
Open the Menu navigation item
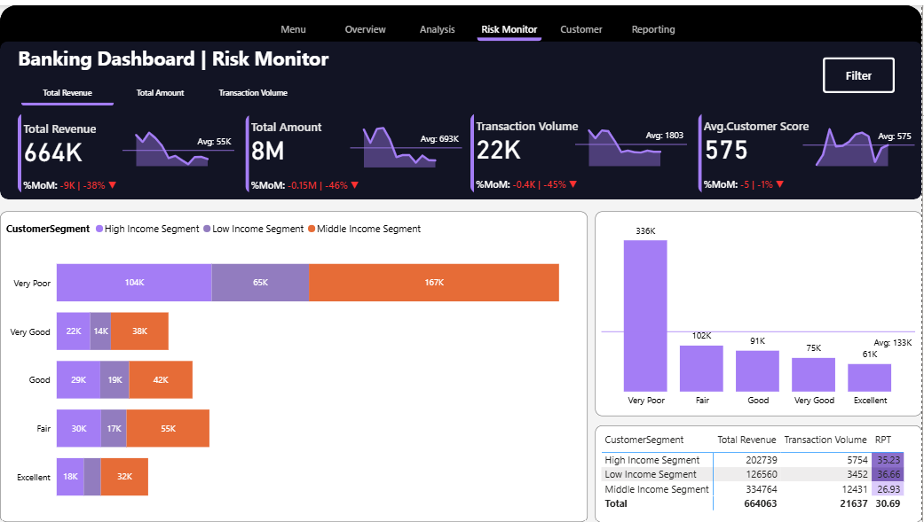point(293,29)
